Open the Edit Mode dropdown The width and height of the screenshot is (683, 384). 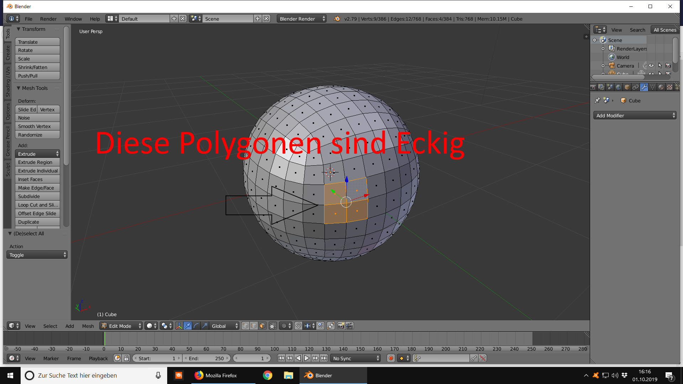121,326
